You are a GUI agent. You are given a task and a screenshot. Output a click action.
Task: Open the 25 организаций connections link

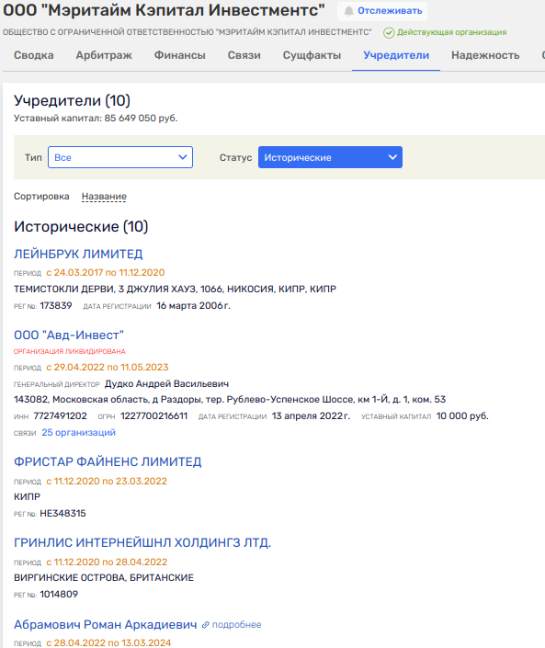click(x=78, y=433)
